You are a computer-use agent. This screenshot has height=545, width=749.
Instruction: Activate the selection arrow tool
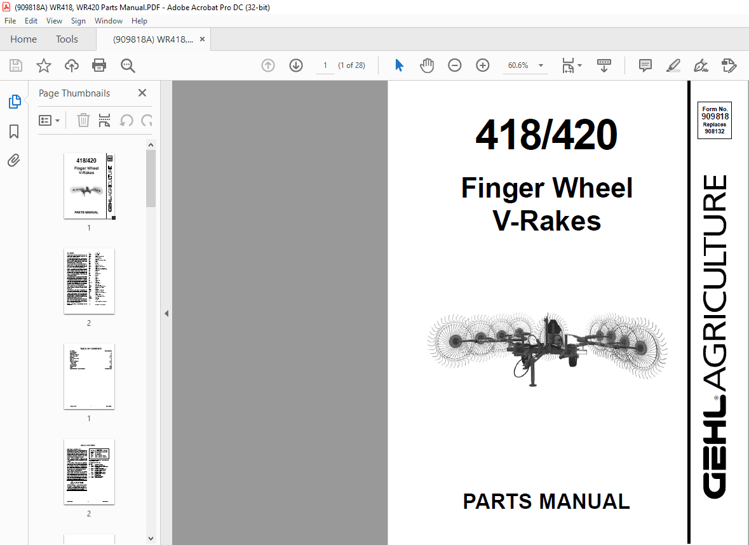(399, 65)
